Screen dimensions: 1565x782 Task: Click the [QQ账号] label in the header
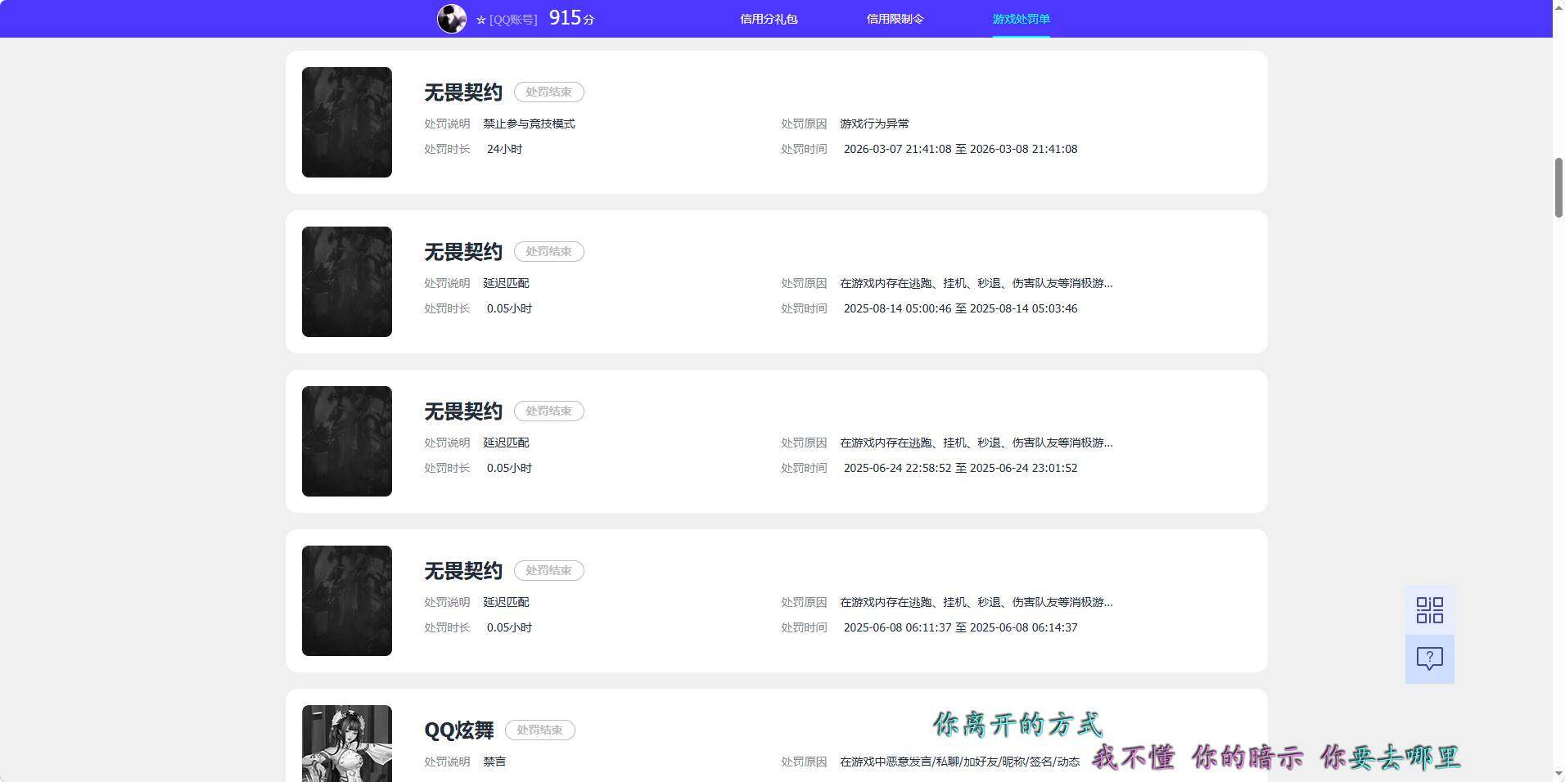click(513, 20)
